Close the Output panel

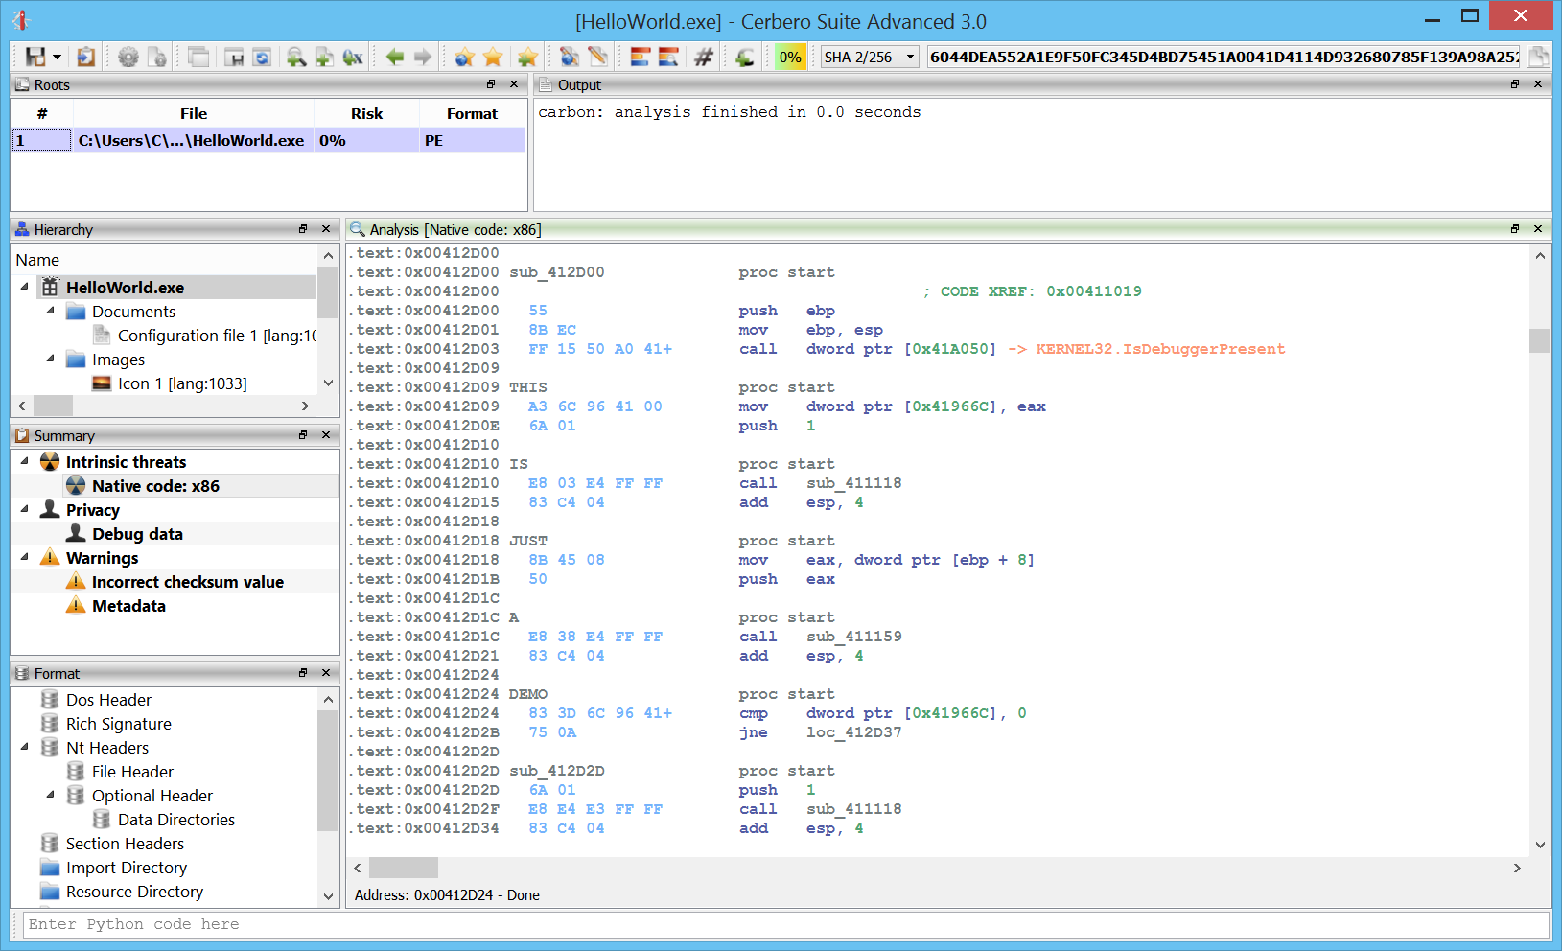click(x=1538, y=84)
